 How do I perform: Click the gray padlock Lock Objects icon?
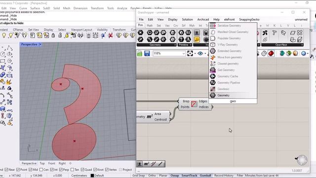click(53, 36)
